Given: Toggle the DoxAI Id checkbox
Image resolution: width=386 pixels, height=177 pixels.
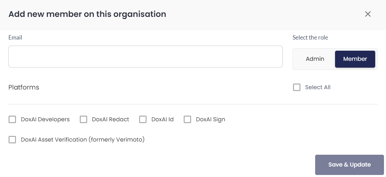Looking at the screenshot, I should click(143, 119).
